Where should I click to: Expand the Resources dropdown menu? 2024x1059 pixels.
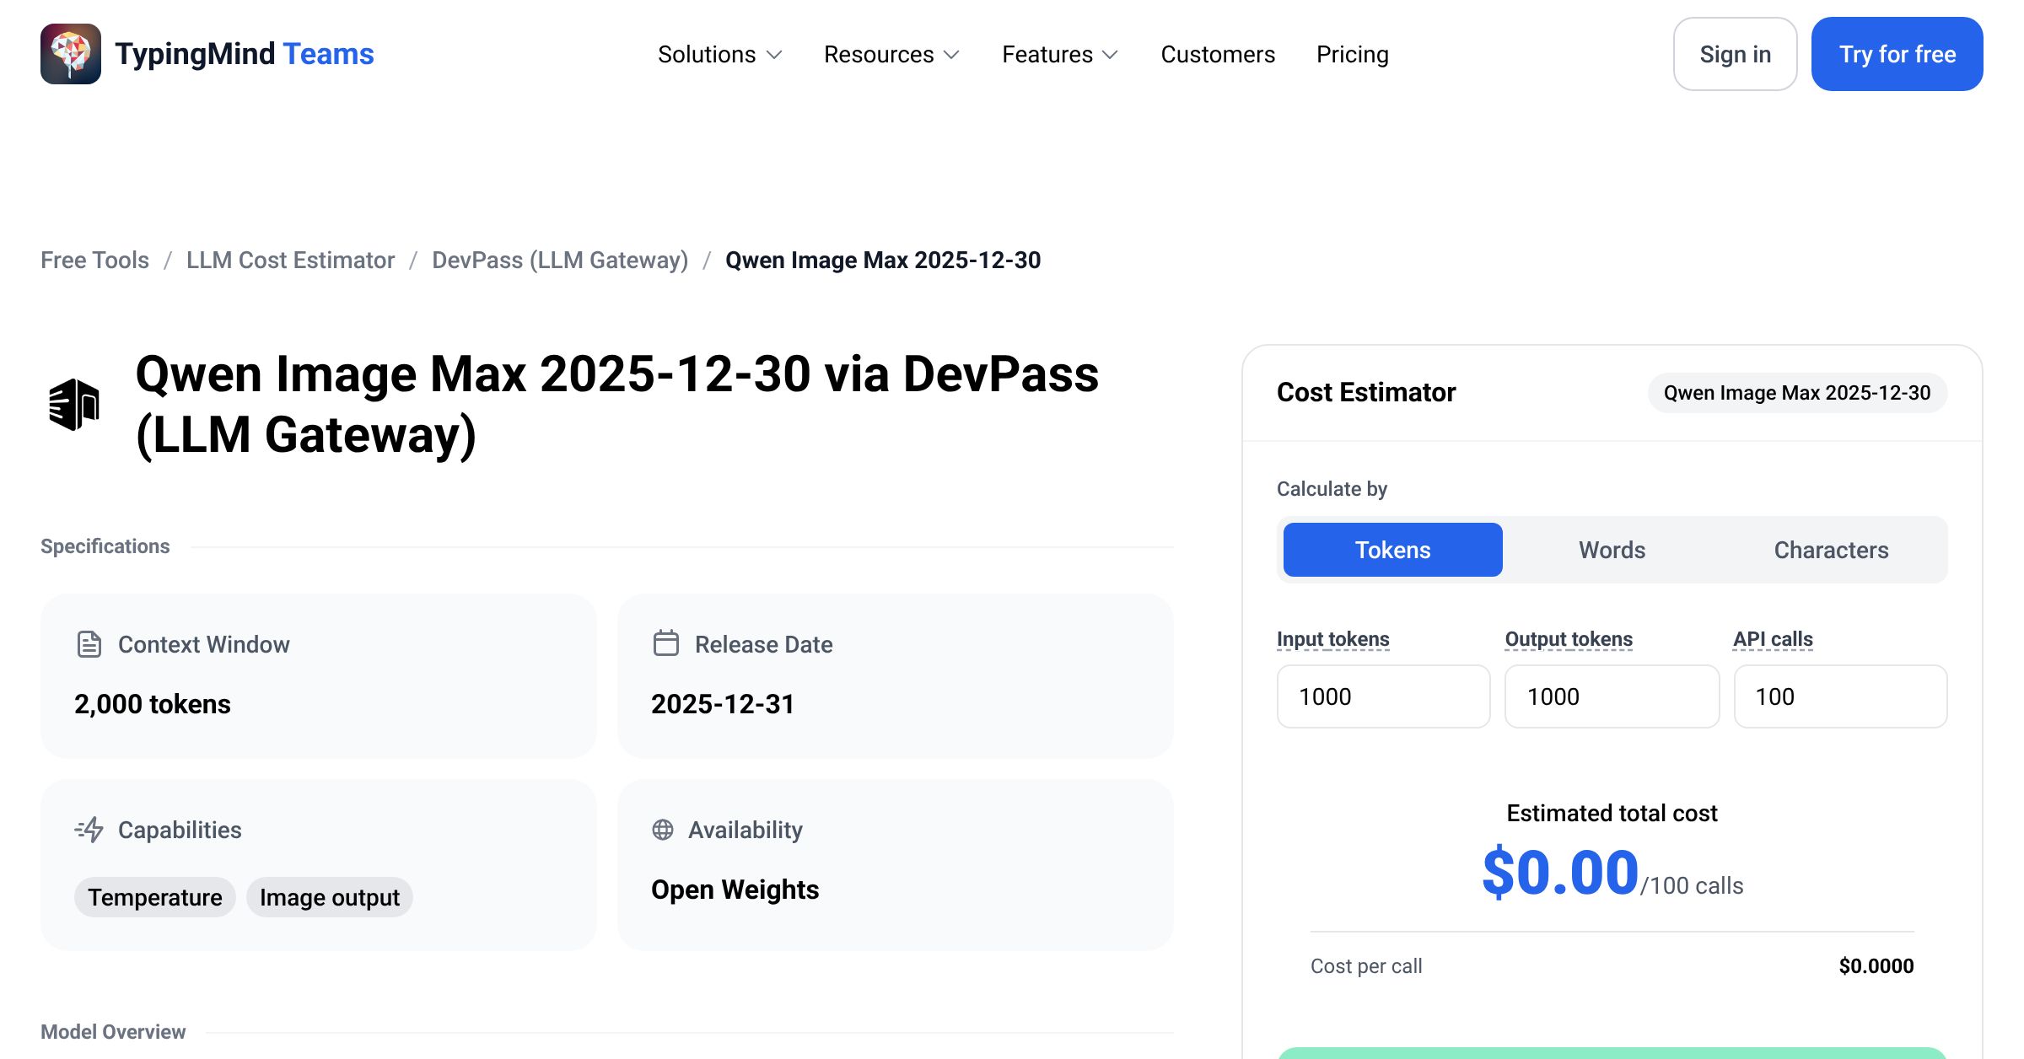[892, 54]
